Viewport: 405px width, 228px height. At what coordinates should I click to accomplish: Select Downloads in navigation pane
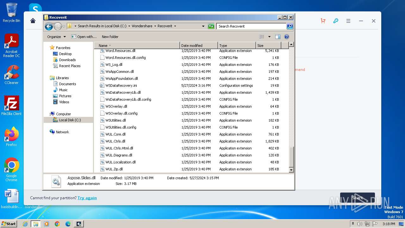pyautogui.click(x=67, y=60)
